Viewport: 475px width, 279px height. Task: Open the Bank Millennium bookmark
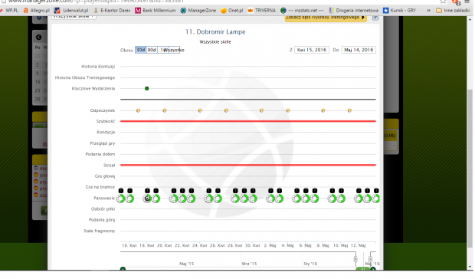pos(156,11)
